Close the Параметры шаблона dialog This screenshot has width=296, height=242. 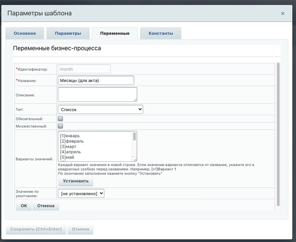click(283, 14)
